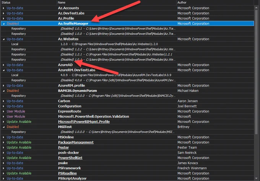Collapse the MSITest disabled row
This screenshot has height=181, width=260.
pos(3,127)
